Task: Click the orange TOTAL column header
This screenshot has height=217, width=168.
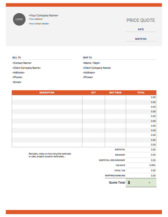Action: (141, 93)
